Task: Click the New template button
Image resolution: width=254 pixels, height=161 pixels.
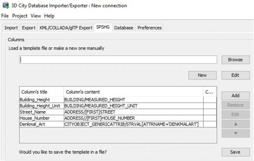Action: (x=202, y=75)
